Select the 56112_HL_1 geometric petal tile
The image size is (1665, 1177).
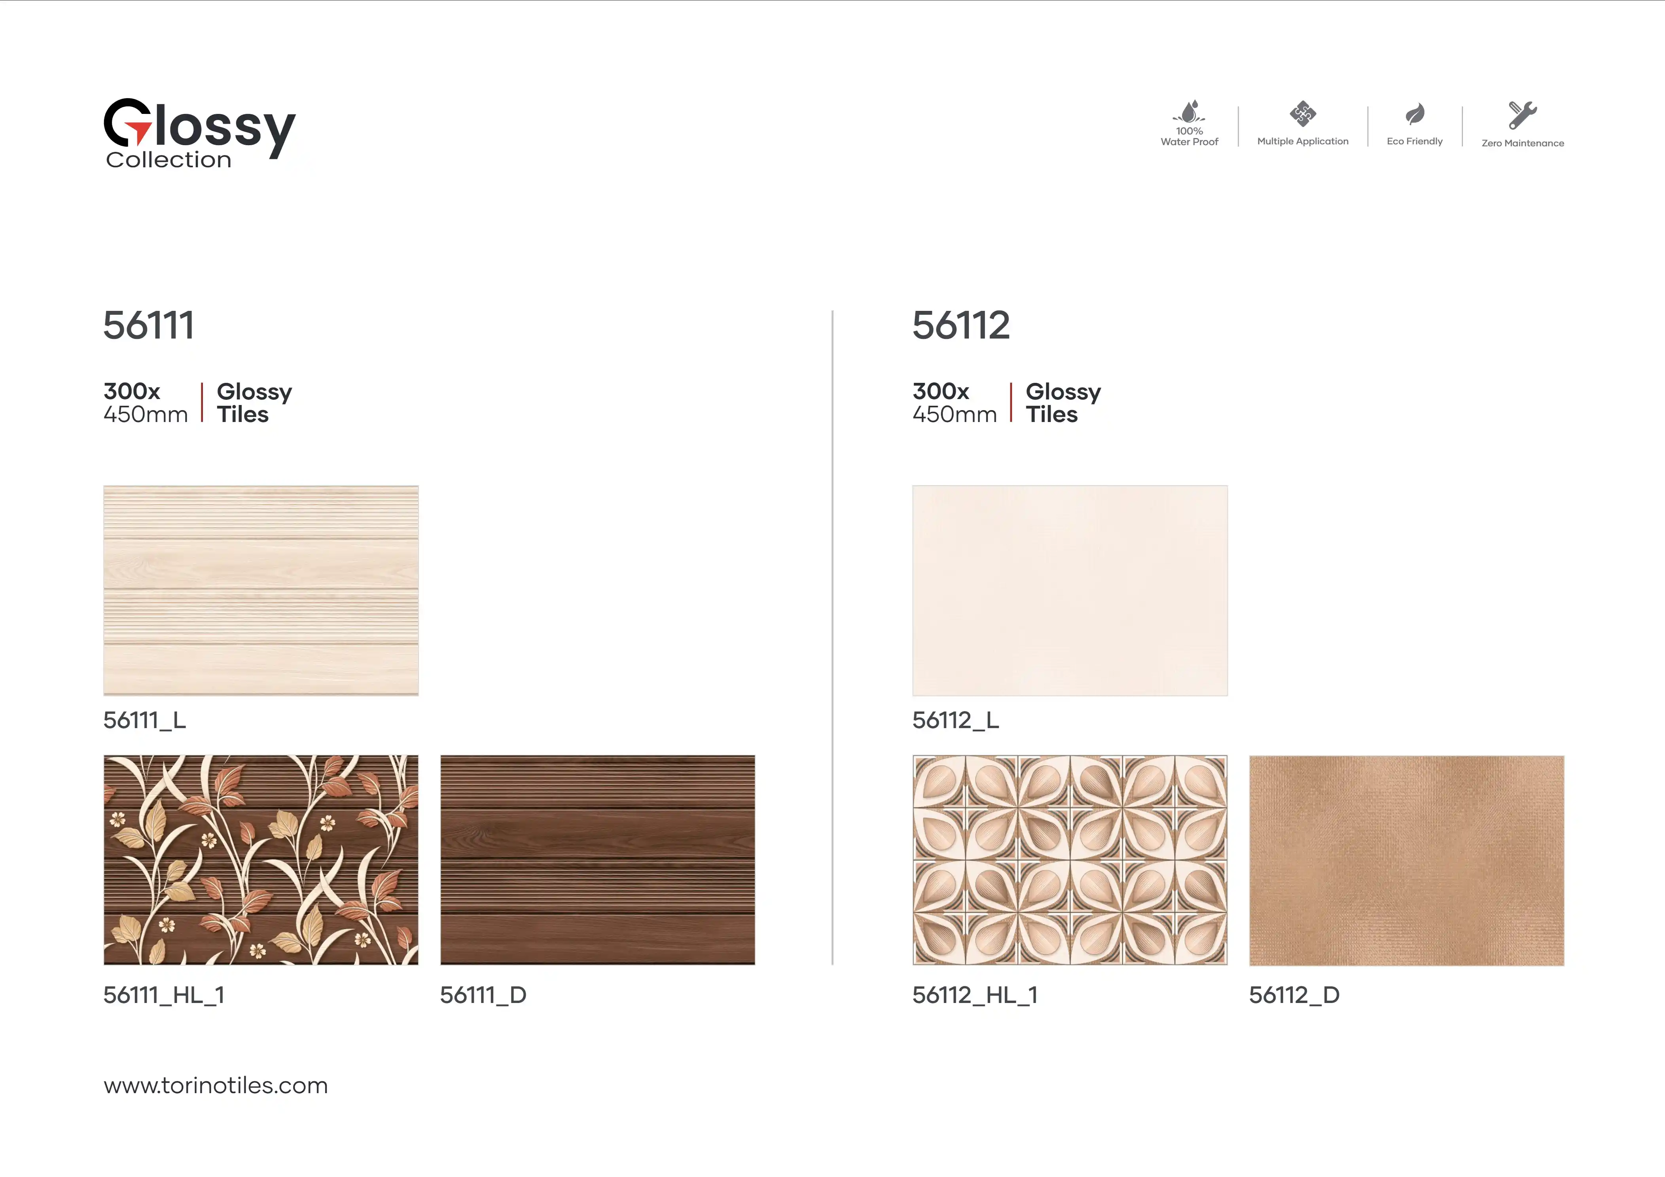[1070, 860]
